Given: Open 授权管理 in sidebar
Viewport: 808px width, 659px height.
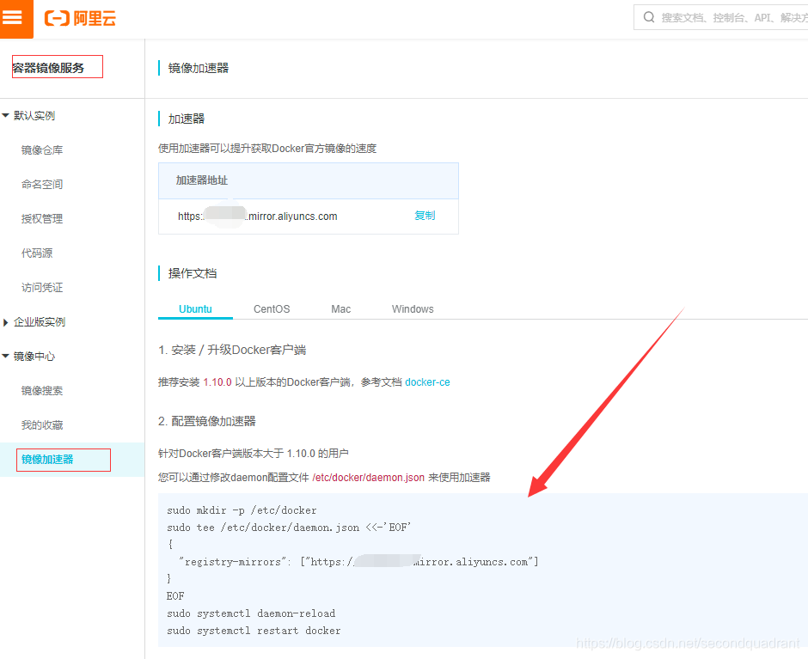Looking at the screenshot, I should point(42,218).
